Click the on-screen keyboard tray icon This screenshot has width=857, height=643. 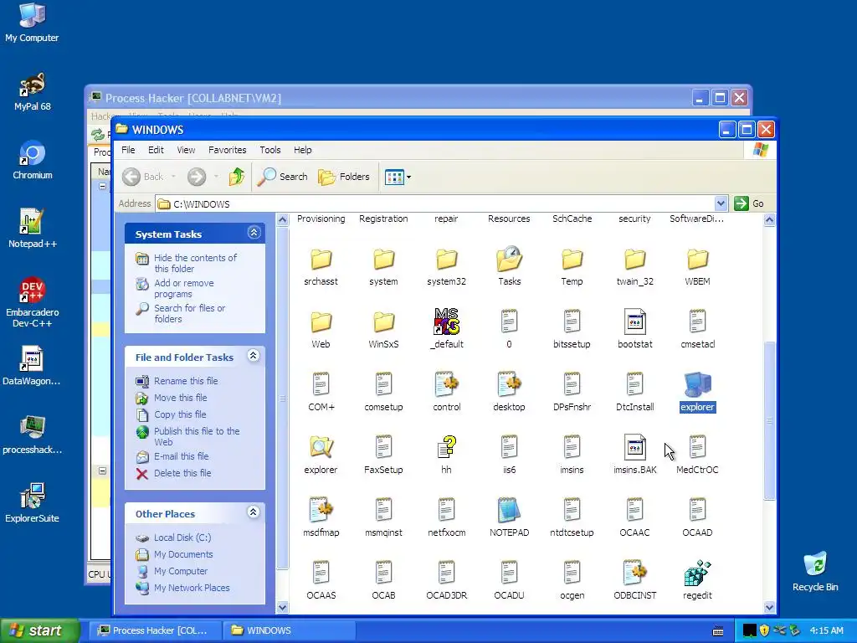[x=718, y=631]
